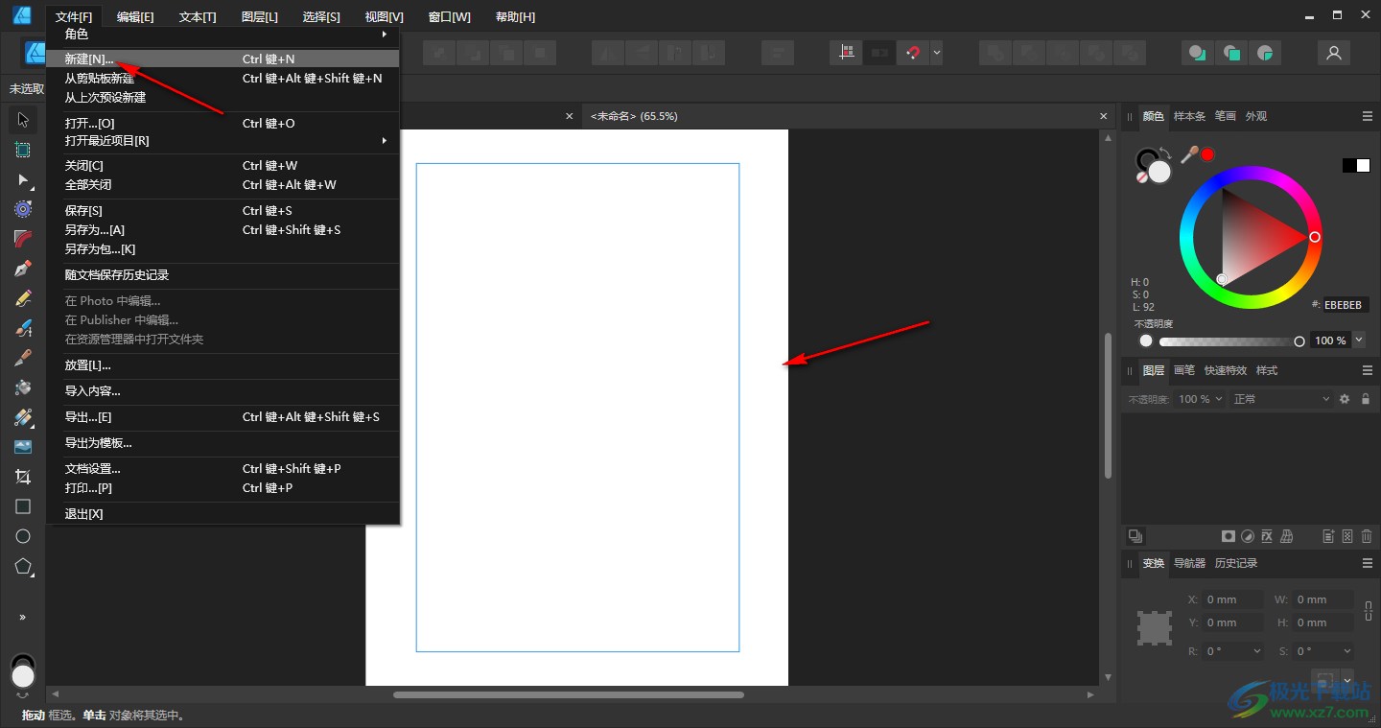Select the Polygon shape tool
The image size is (1381, 728).
(23, 566)
